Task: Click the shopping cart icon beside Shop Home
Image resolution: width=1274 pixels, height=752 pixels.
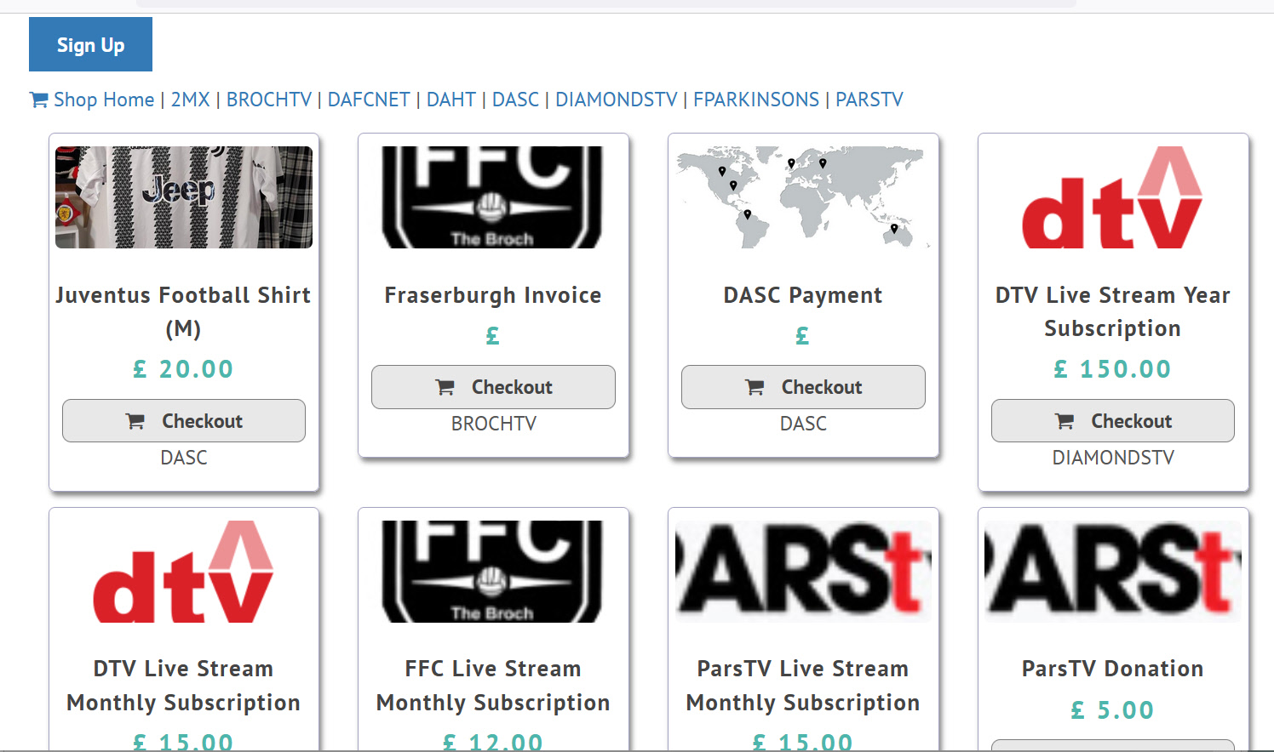Action: pos(39,100)
